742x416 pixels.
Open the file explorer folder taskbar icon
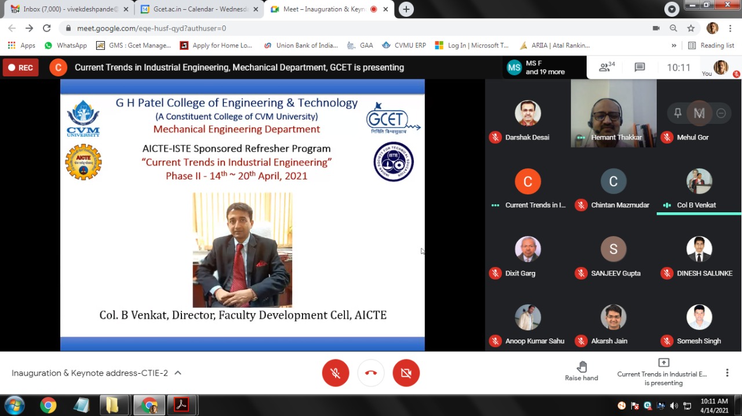pyautogui.click(x=112, y=405)
